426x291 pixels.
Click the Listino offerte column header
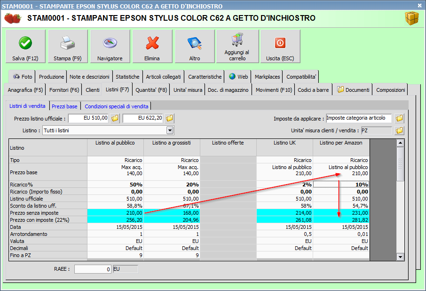pos(228,147)
